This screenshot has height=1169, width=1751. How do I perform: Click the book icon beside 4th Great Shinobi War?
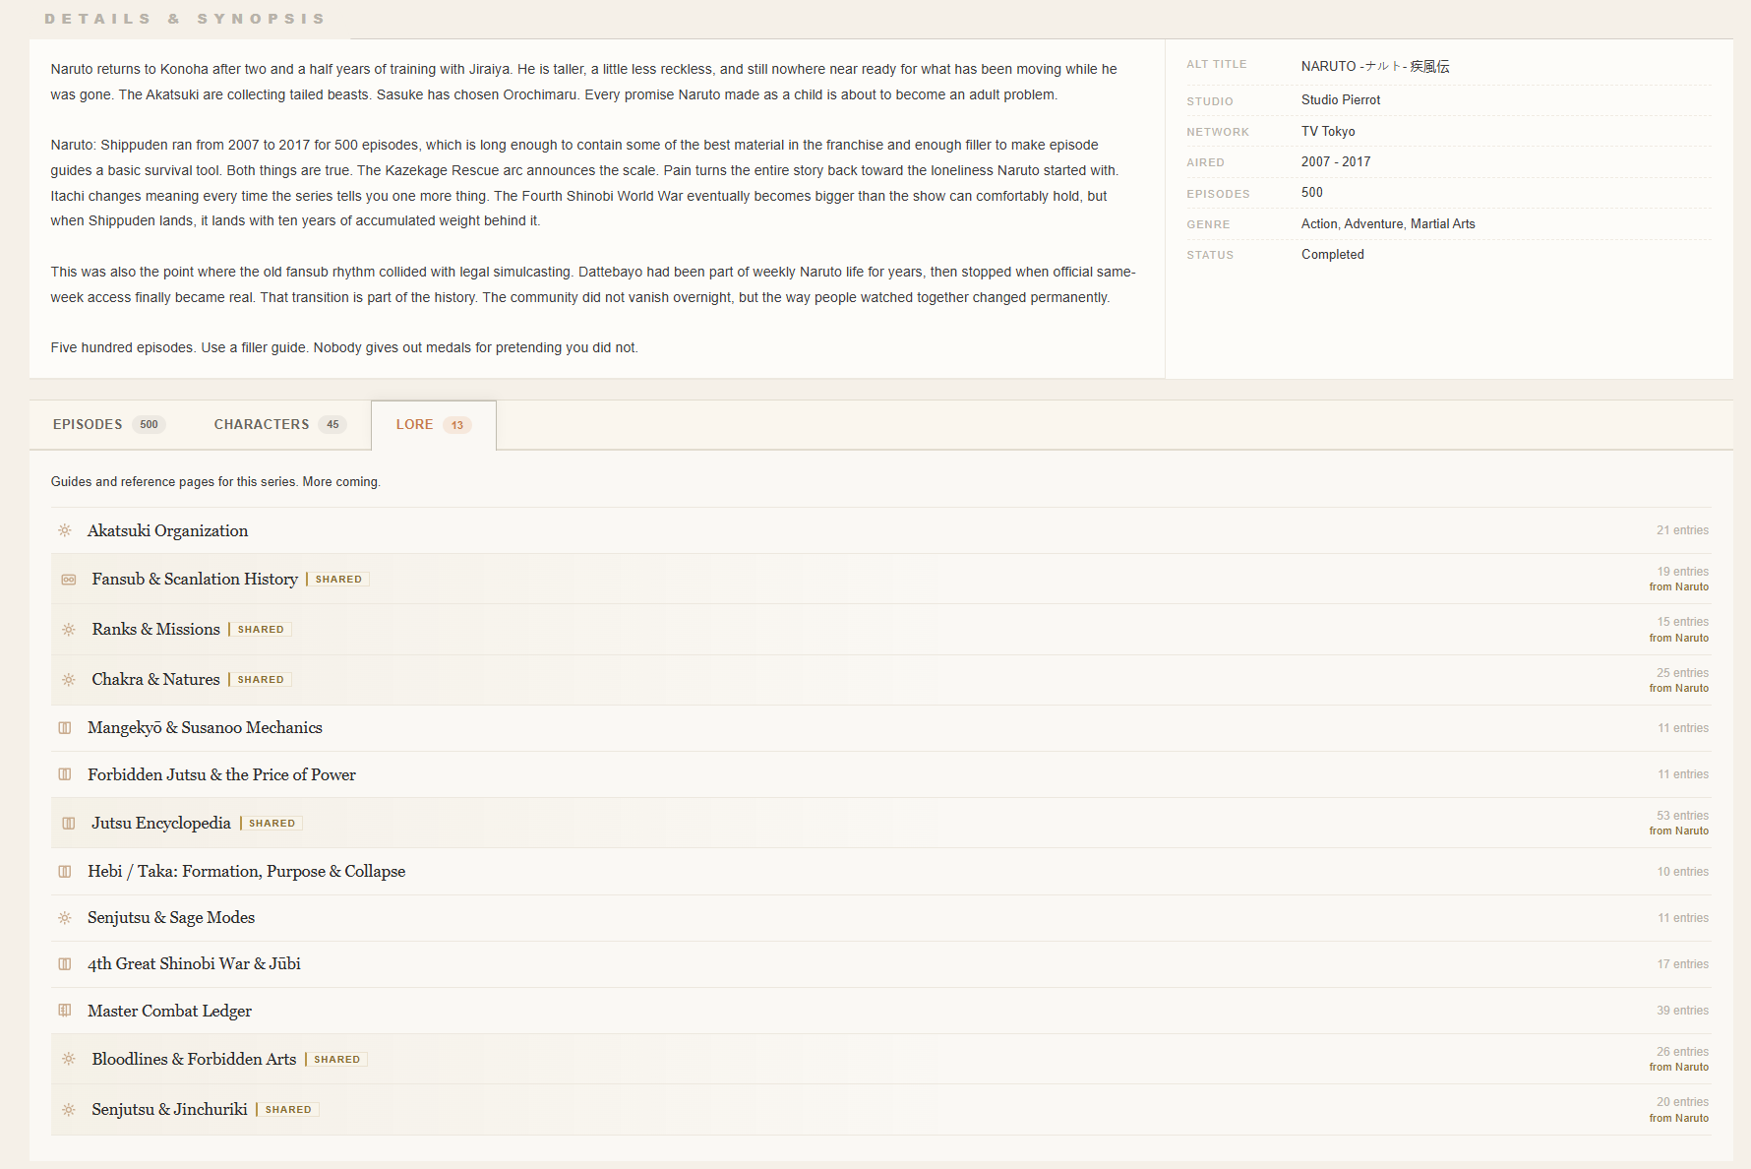tap(65, 964)
